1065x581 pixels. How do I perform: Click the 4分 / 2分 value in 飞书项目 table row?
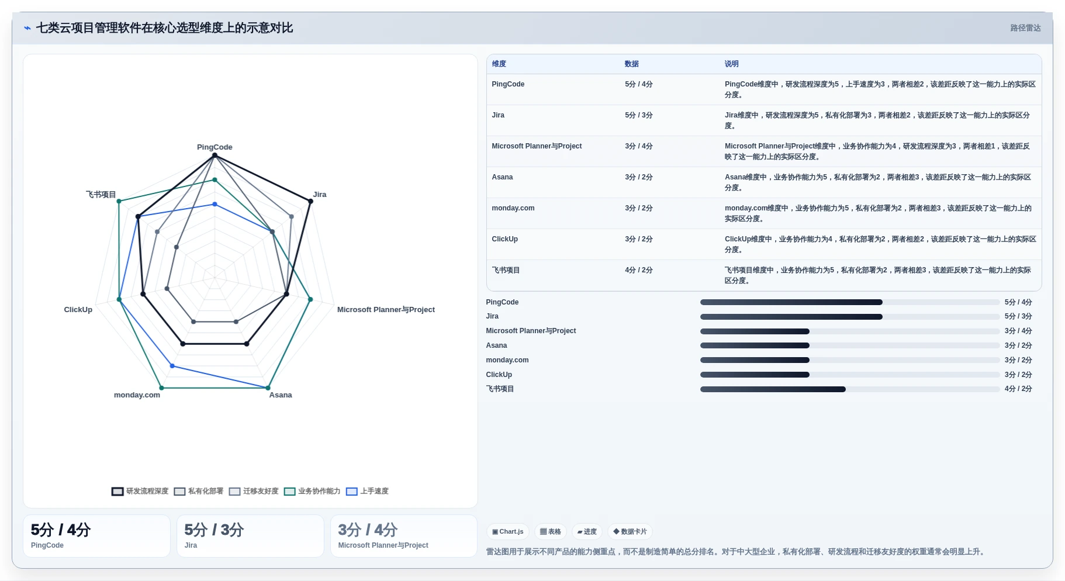point(638,270)
